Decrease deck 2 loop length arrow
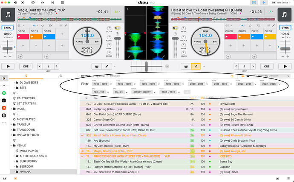The height and width of the screenshot is (182, 294). point(236,66)
